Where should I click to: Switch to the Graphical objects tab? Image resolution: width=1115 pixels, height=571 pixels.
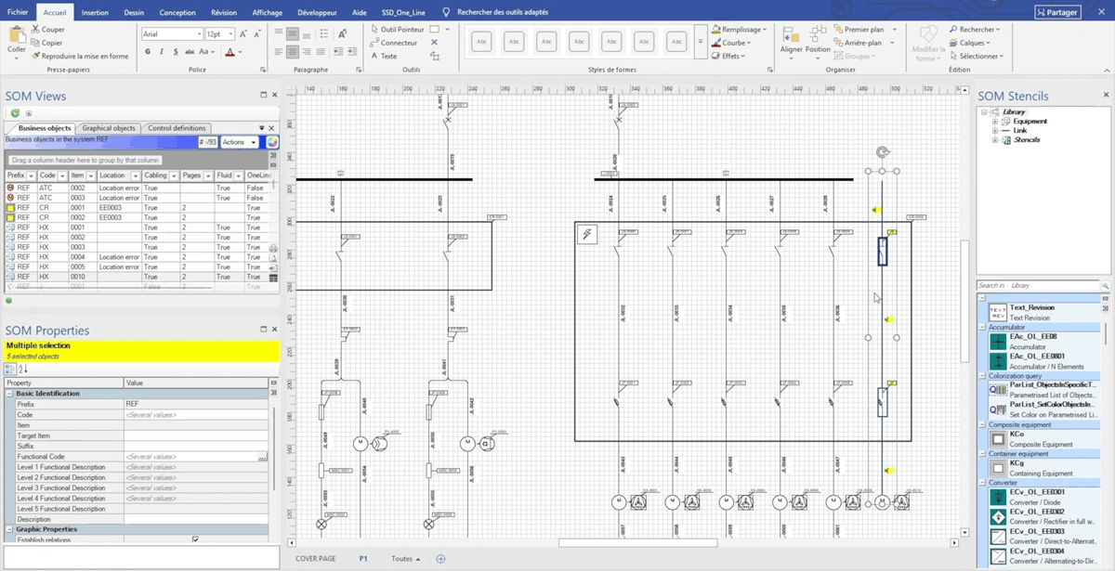pyautogui.click(x=109, y=128)
